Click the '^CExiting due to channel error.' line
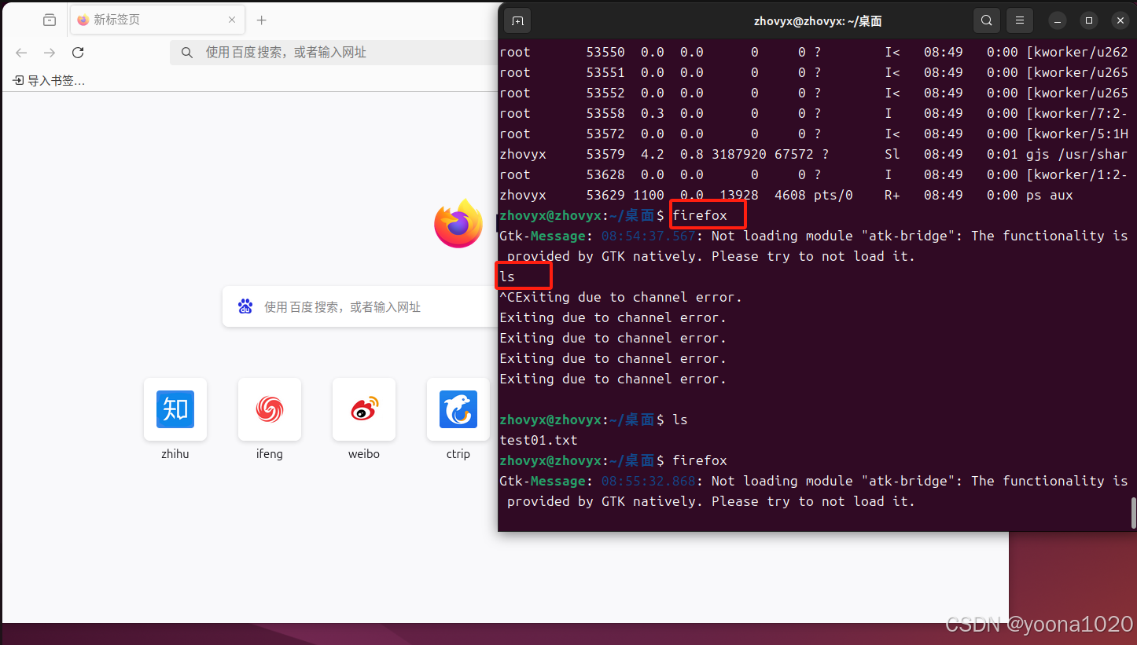The height and width of the screenshot is (645, 1137). [x=621, y=297]
